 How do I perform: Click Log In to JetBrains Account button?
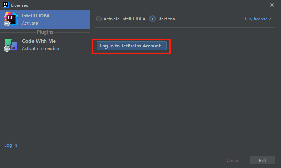pos(131,46)
